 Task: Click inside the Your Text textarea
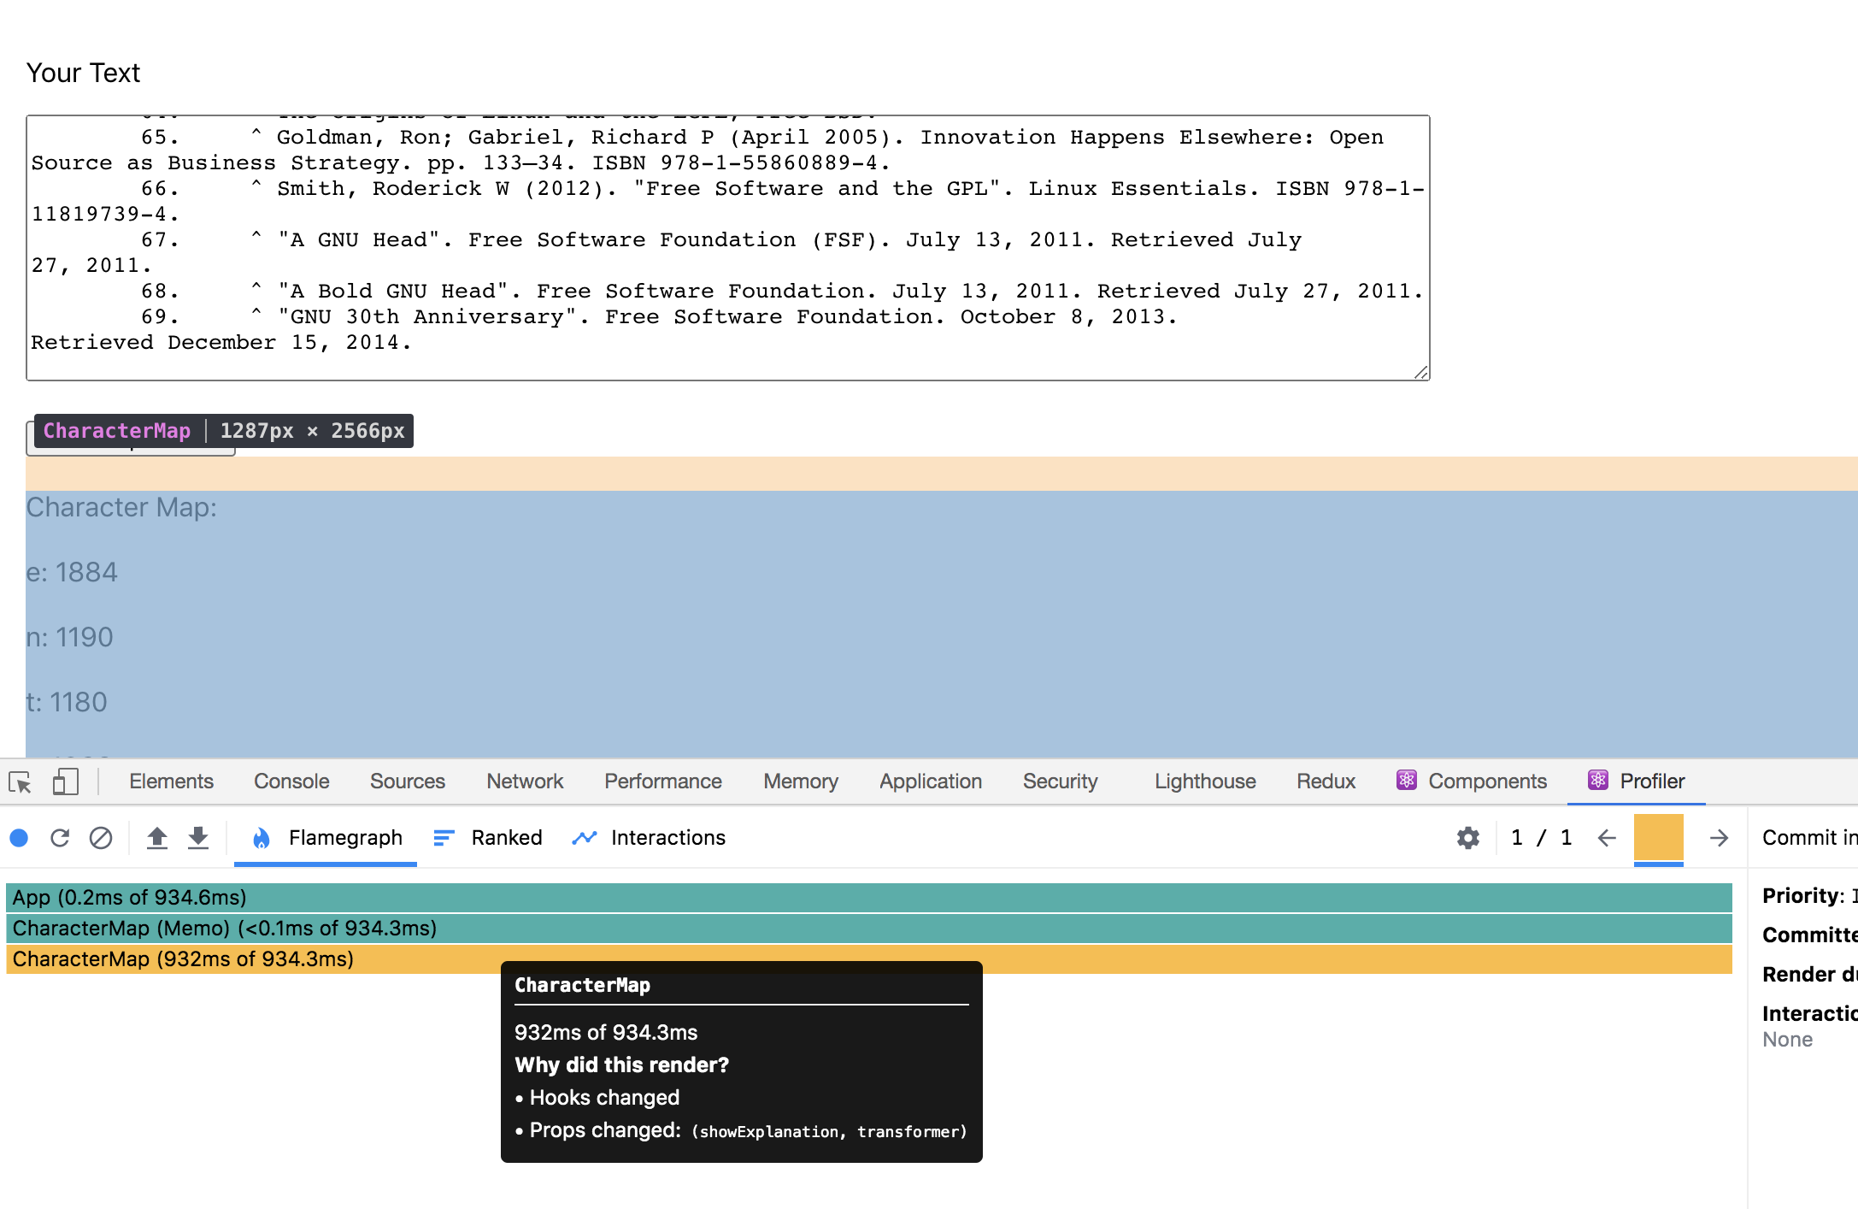click(x=727, y=248)
